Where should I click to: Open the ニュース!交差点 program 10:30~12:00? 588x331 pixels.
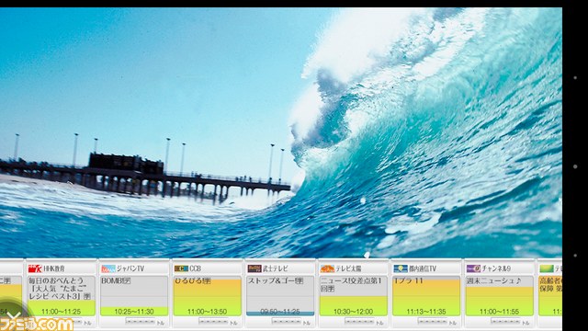[353, 296]
